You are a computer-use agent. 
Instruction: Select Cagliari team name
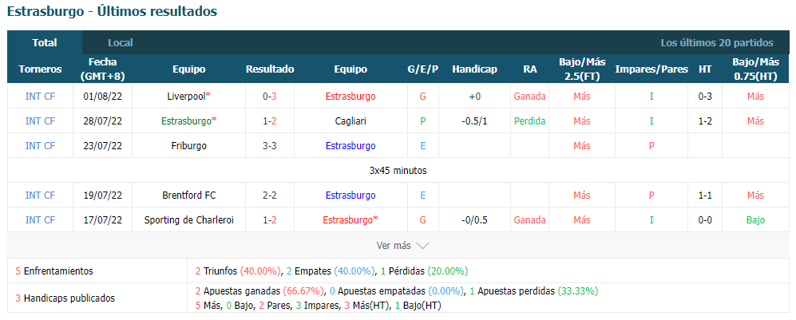pyautogui.click(x=350, y=120)
